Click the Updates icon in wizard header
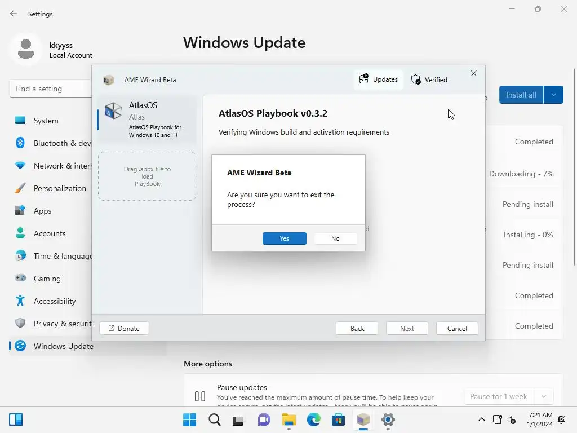577x433 pixels. tap(363, 79)
